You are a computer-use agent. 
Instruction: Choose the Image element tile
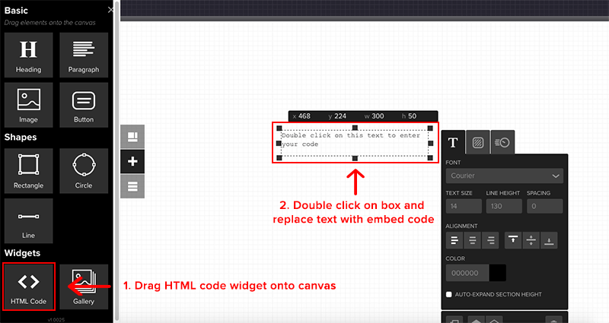28,105
